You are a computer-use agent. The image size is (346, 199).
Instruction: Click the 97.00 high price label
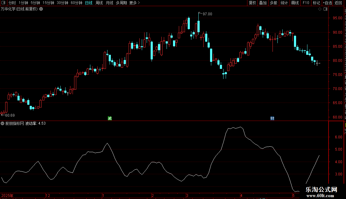coord(207,14)
